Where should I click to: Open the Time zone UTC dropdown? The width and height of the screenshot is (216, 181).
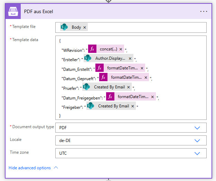tap(197, 153)
